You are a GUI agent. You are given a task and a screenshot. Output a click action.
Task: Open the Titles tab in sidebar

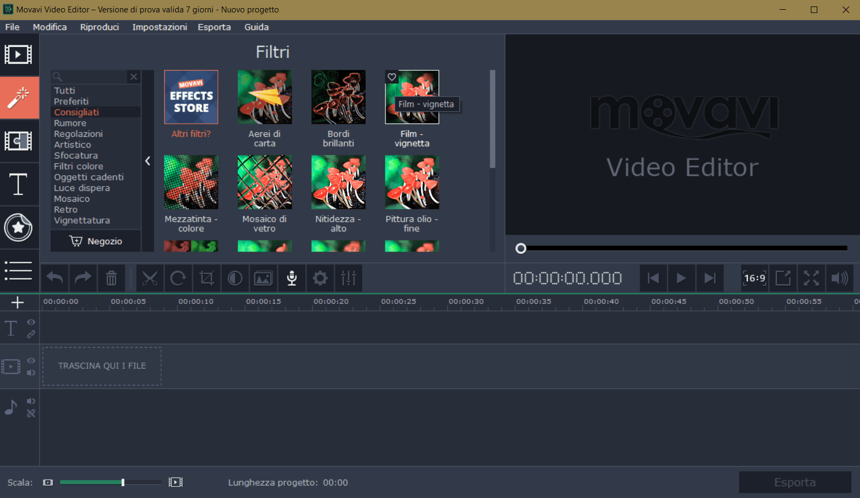[19, 184]
